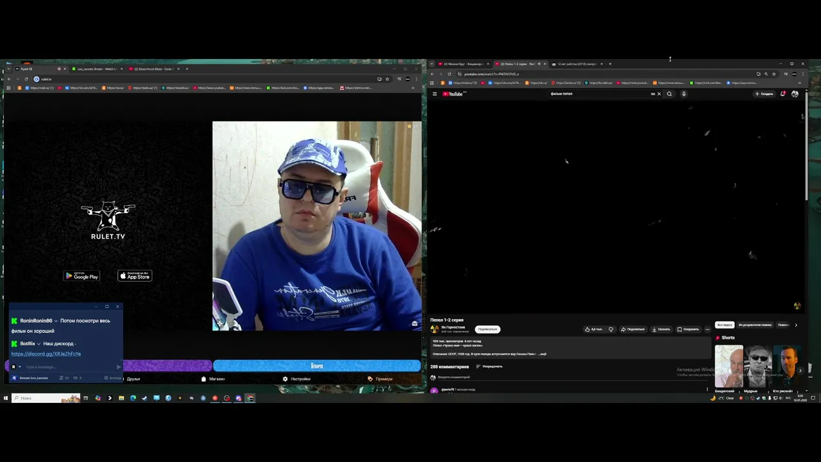Click the YouTube search magnifier button

[669, 94]
